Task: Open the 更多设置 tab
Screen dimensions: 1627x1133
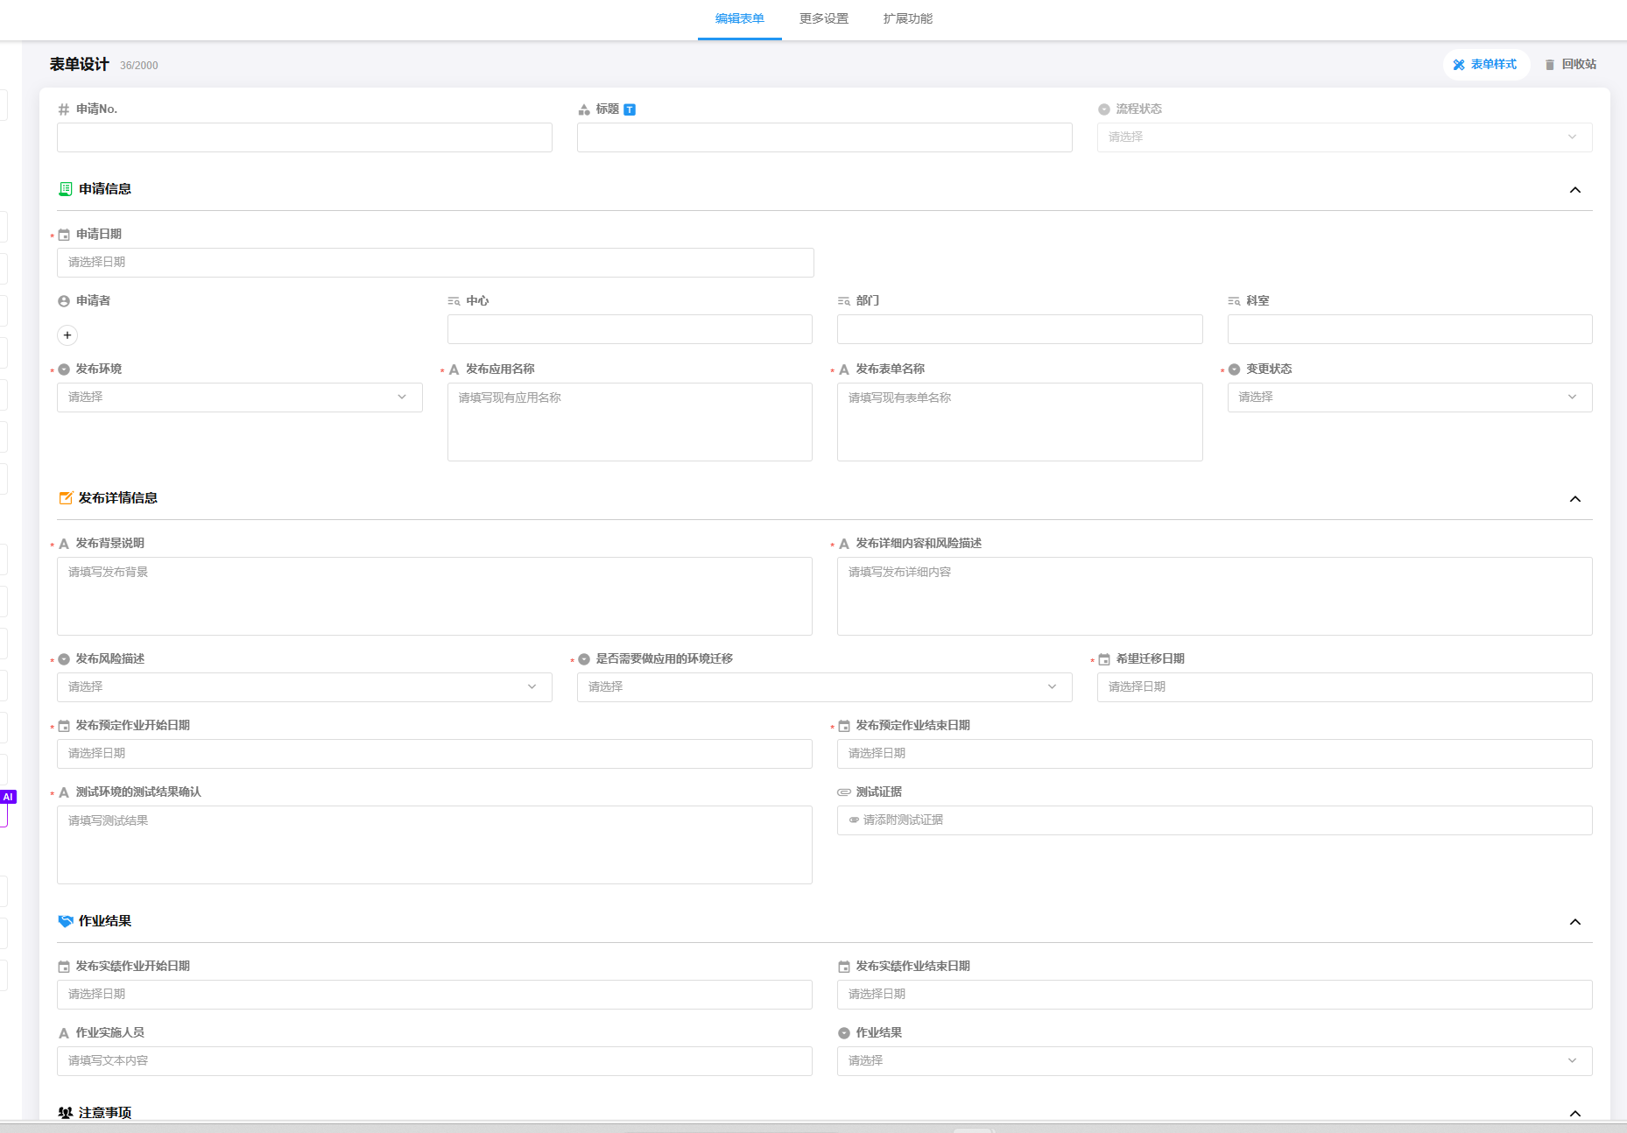Action: [x=823, y=18]
